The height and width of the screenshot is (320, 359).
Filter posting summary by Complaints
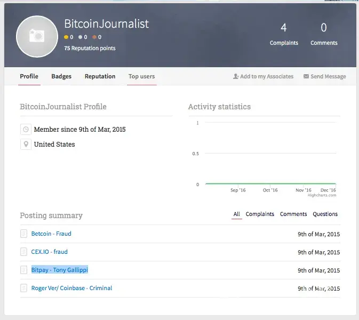click(260, 214)
